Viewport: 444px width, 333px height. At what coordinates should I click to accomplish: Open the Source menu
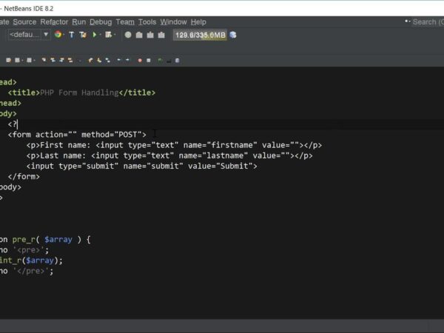24,21
